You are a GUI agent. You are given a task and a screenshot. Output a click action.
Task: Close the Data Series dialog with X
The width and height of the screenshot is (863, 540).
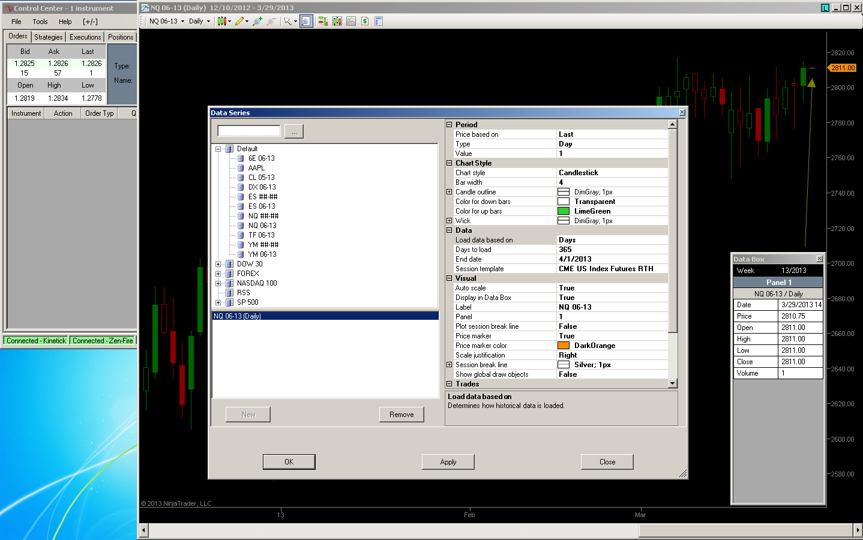tap(682, 112)
